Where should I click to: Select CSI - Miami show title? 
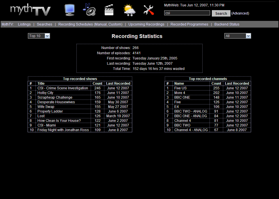(46, 125)
